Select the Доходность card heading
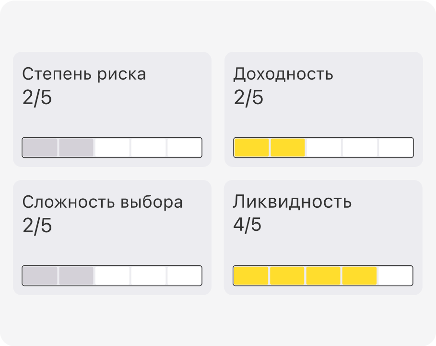Viewport: 436px width, 346px height. point(283,74)
